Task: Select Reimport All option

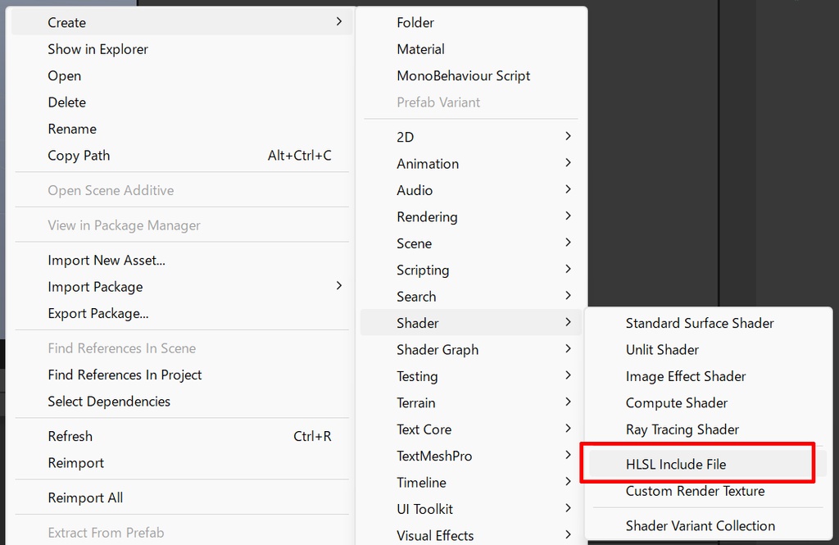Action: pos(85,497)
